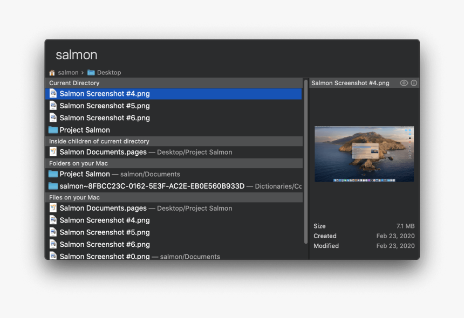Click the Size 7.1 MB value
This screenshot has height=318, width=464.
405,226
